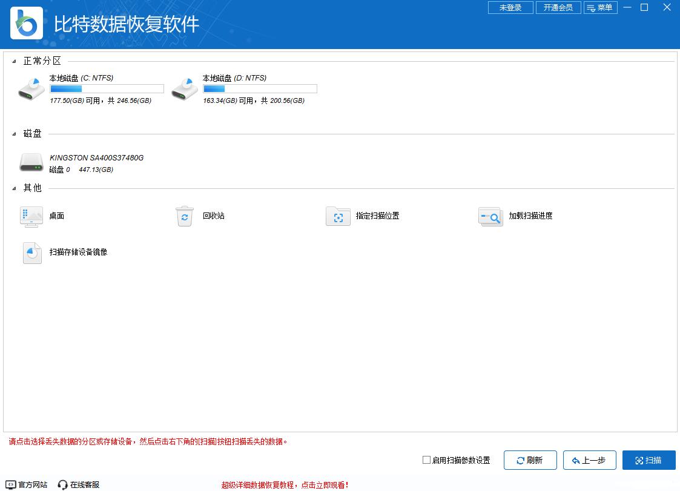Click 开通会员 to open membership page

click(x=558, y=7)
